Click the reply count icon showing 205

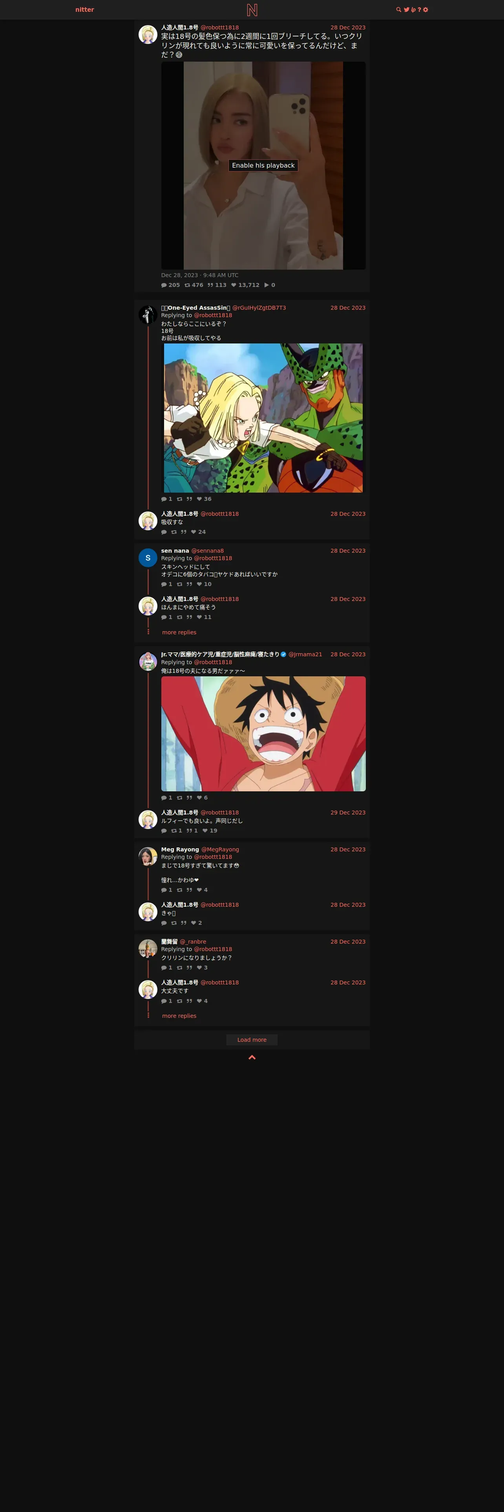(x=164, y=285)
